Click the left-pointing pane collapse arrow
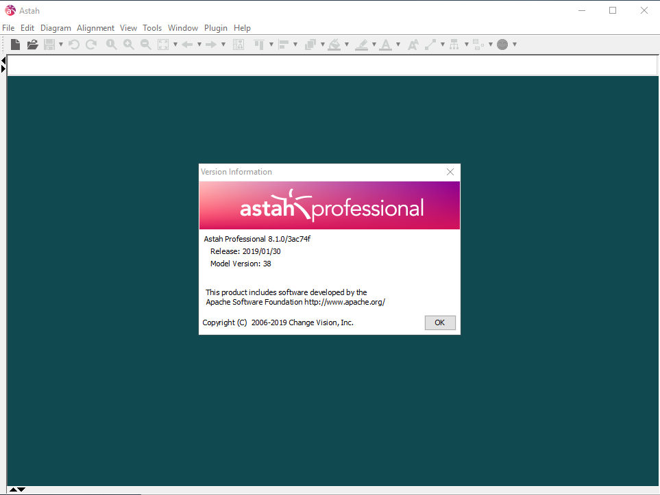 pyautogui.click(x=3, y=60)
